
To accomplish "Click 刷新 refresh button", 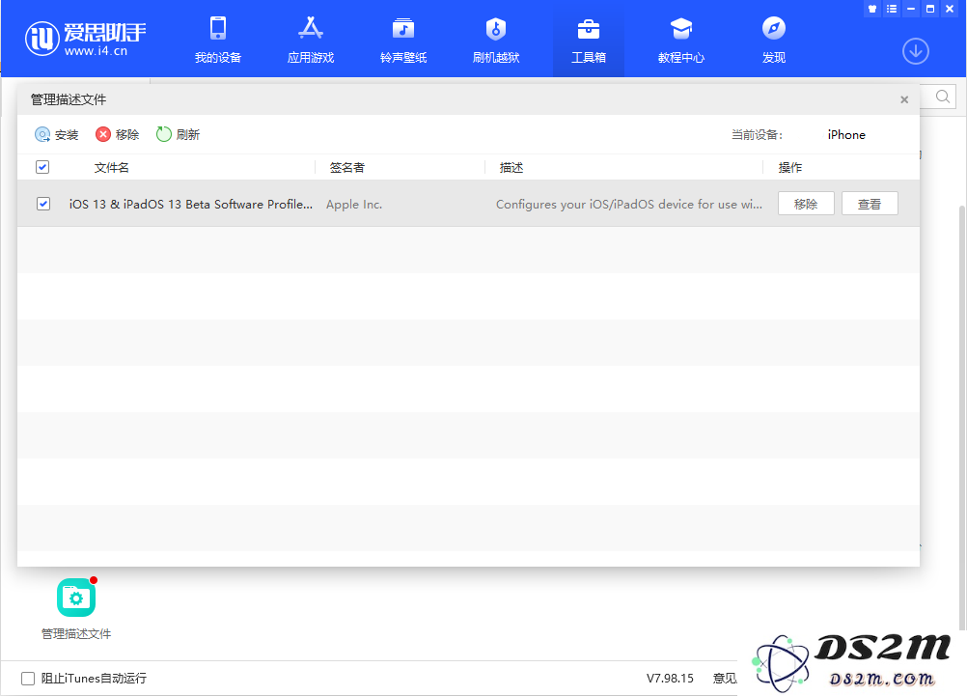I will pos(178,134).
